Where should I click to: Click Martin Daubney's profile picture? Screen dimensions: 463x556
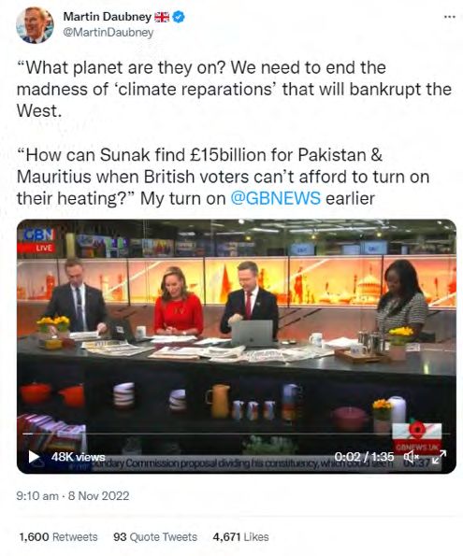point(35,25)
